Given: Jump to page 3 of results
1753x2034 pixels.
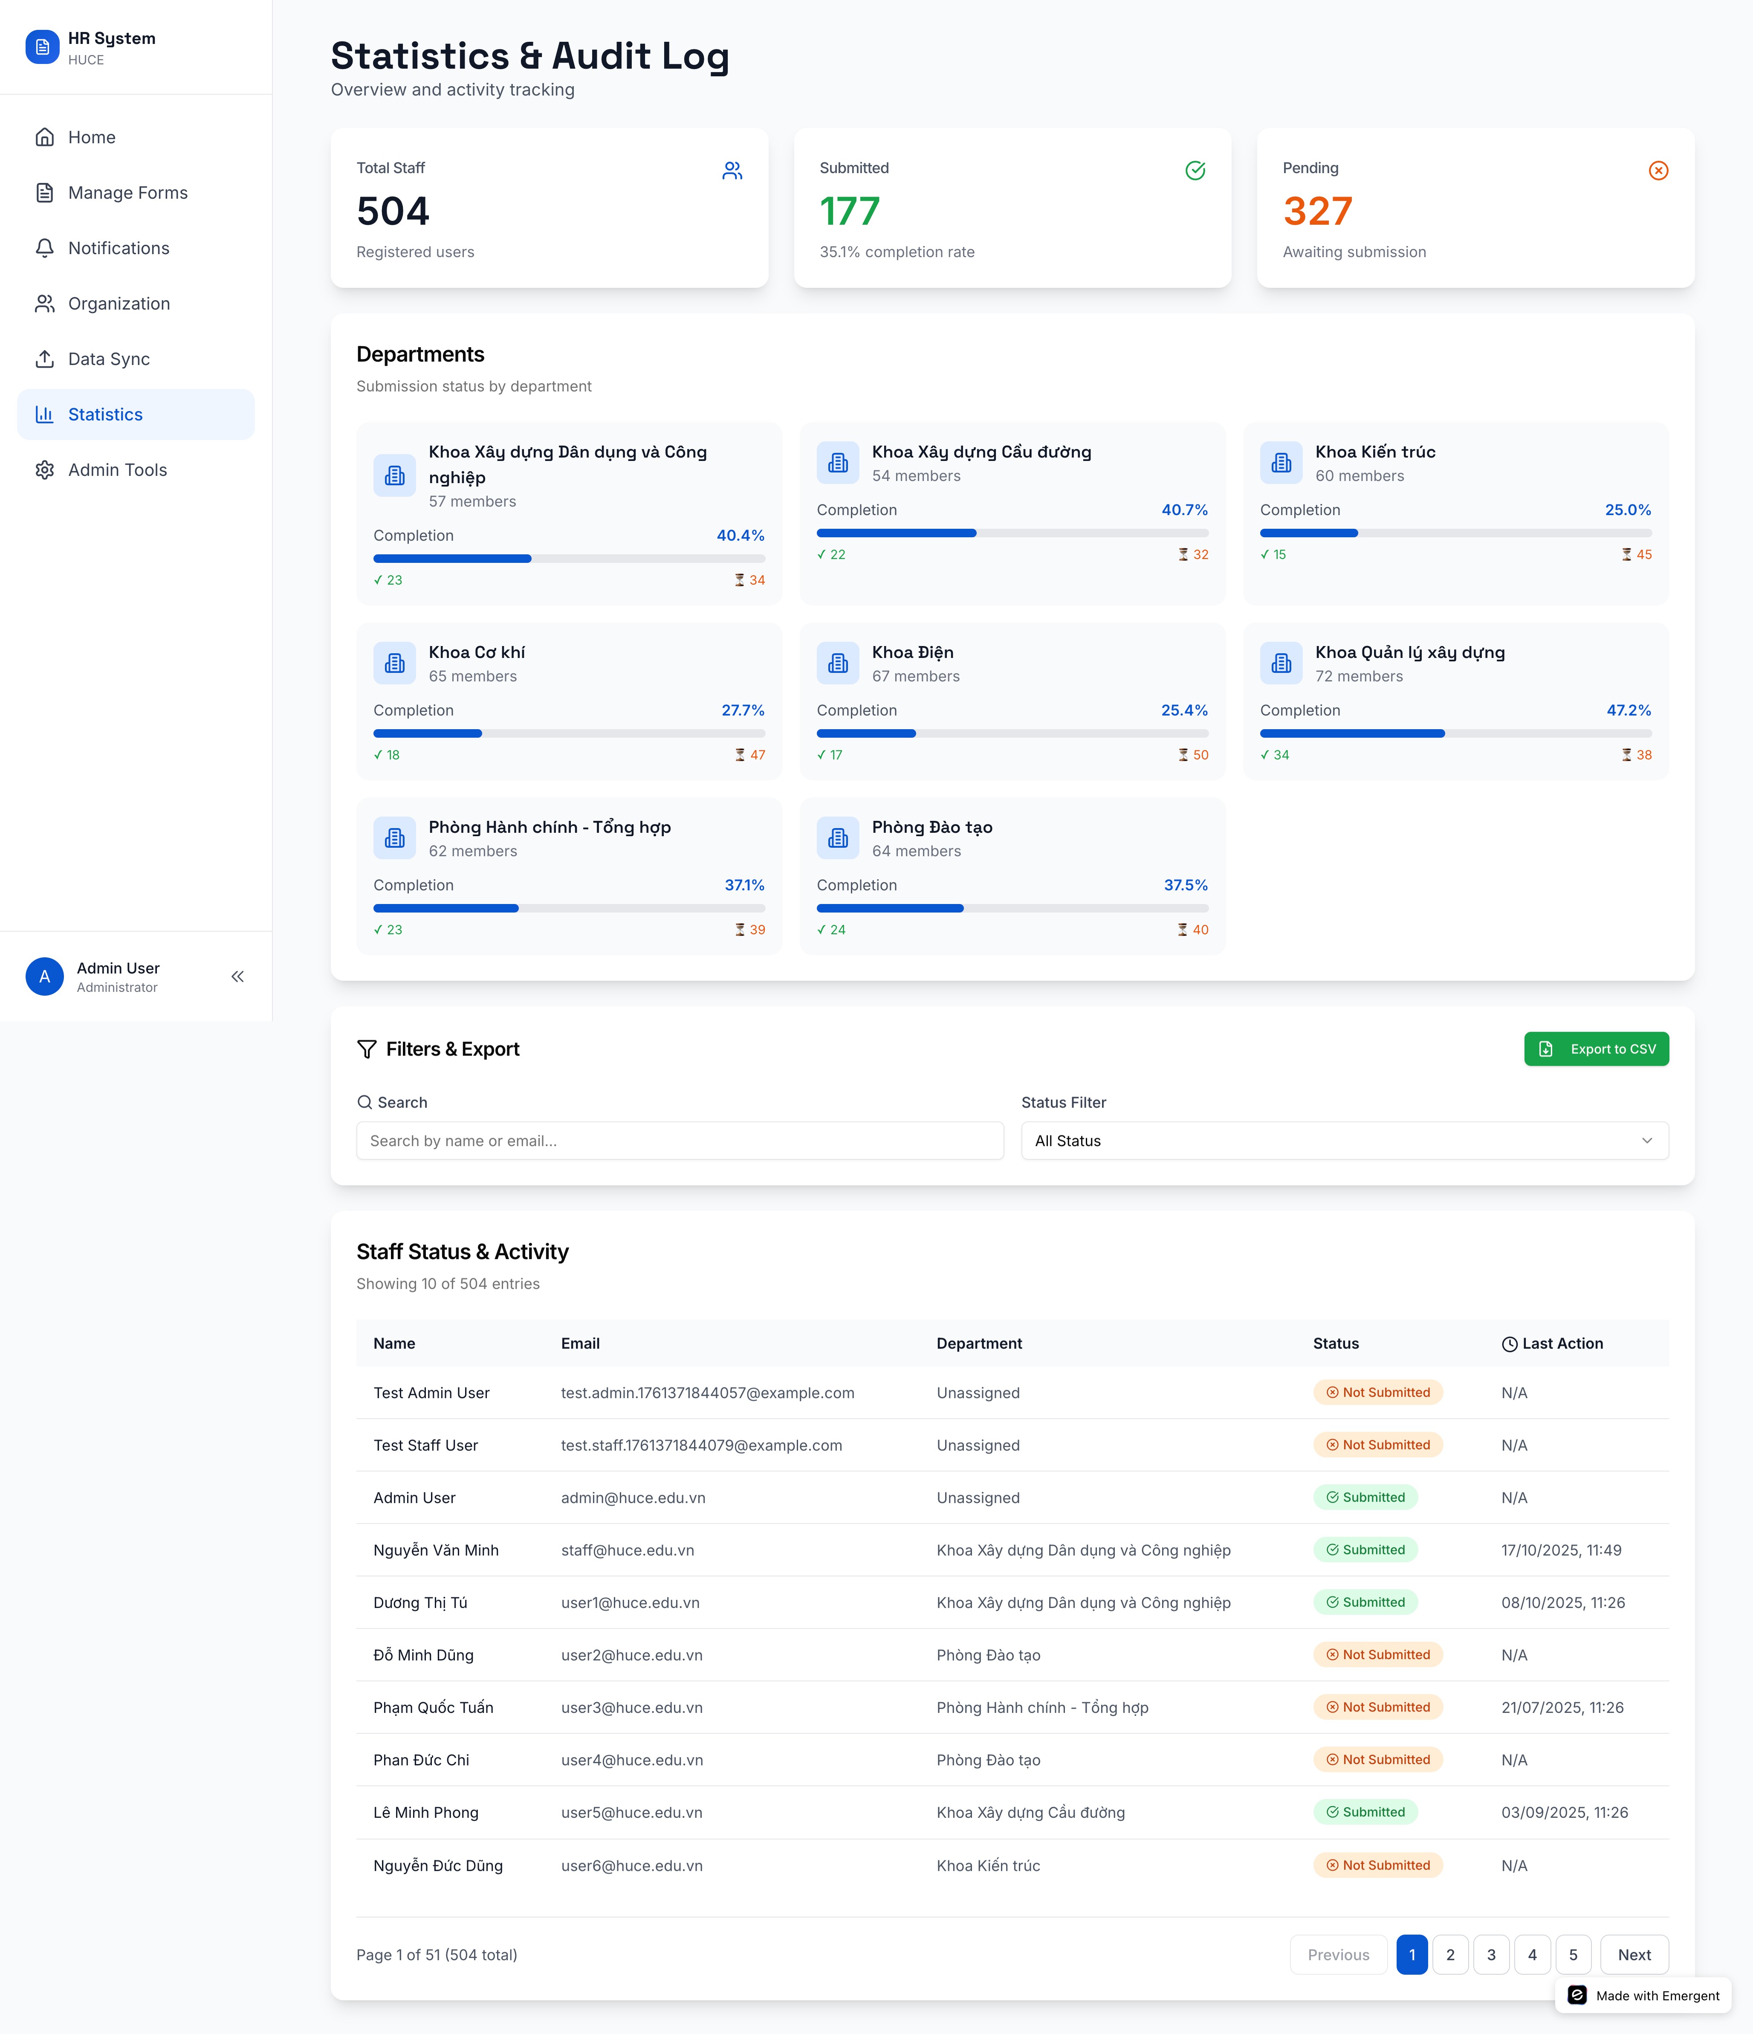Looking at the screenshot, I should coord(1491,1955).
